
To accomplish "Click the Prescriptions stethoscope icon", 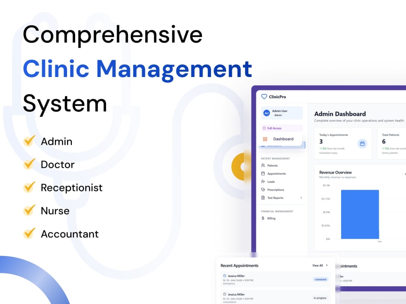I will [263, 189].
